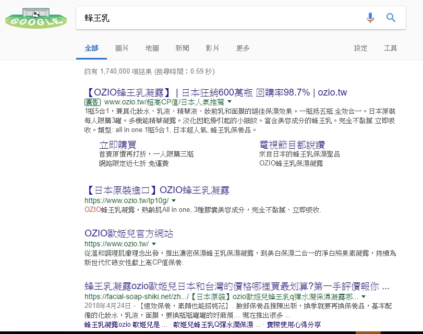Click the Google doodle logo
423x334 pixels.
(36, 18)
